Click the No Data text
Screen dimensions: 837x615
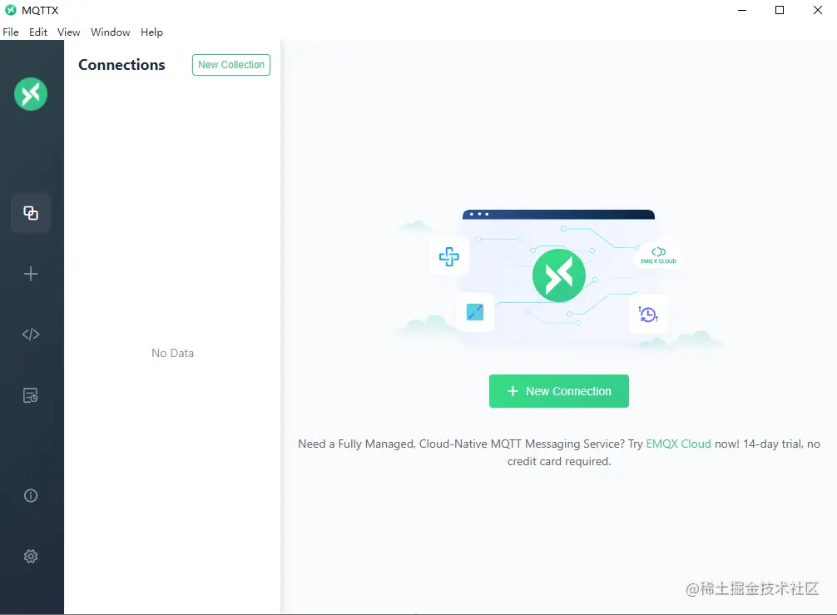coord(172,353)
